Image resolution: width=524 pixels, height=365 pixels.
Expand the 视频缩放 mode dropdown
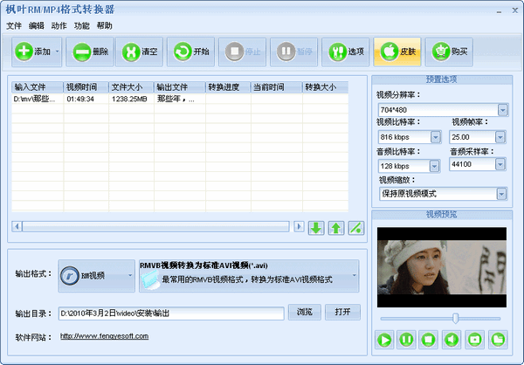(x=502, y=193)
